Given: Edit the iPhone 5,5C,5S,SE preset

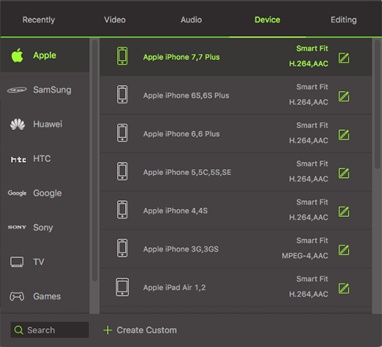Looking at the screenshot, I should pos(344,173).
